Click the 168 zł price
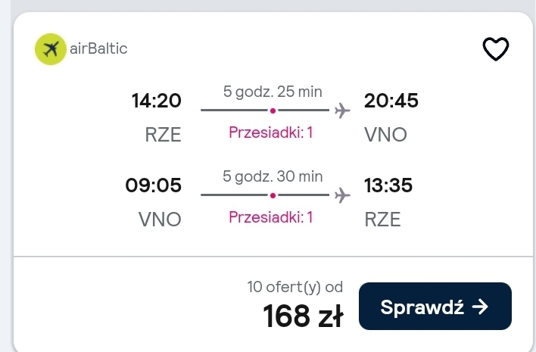 click(x=304, y=316)
